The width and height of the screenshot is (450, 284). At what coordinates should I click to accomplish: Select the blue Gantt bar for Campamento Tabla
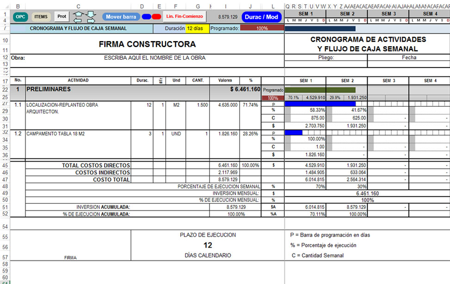point(293,133)
